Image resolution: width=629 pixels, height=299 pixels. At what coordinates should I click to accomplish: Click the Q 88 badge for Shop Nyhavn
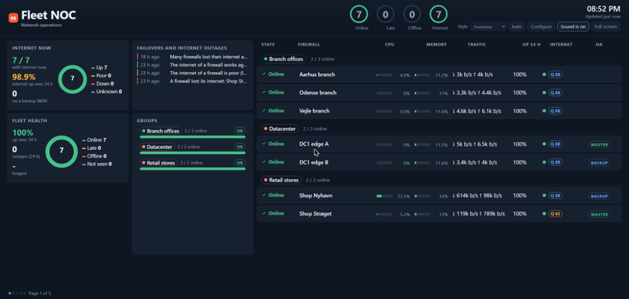pyautogui.click(x=555, y=195)
